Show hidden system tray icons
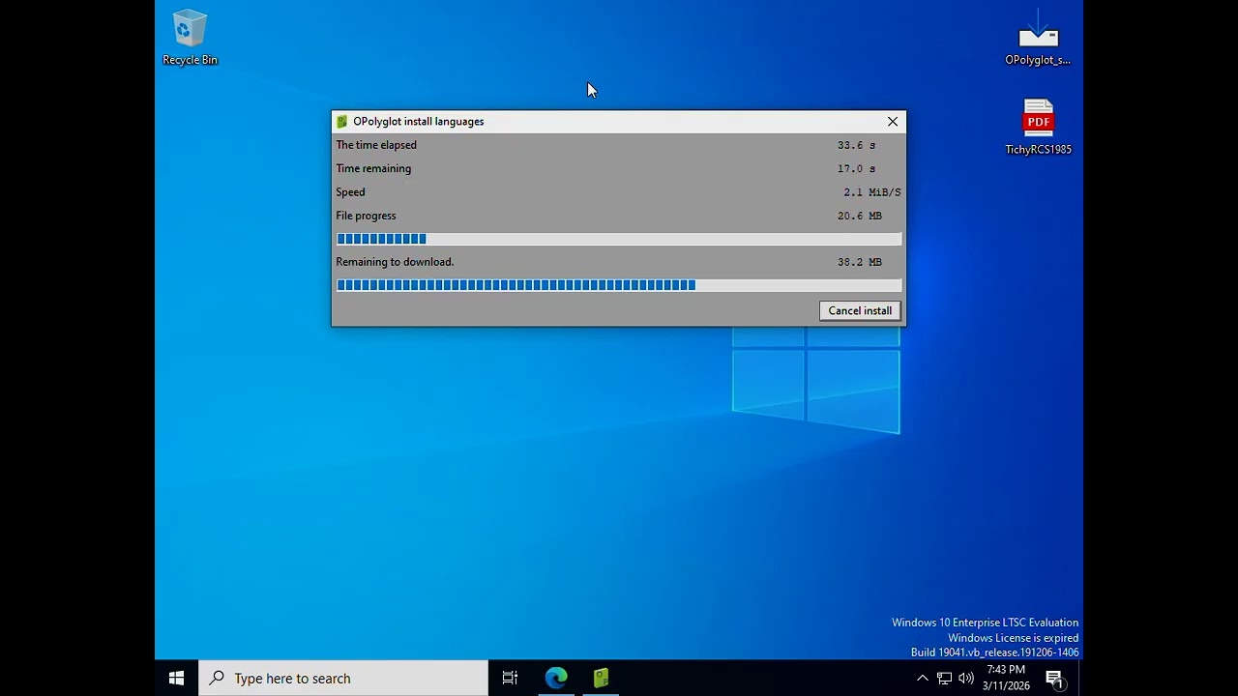This screenshot has width=1238, height=696. coord(922,679)
